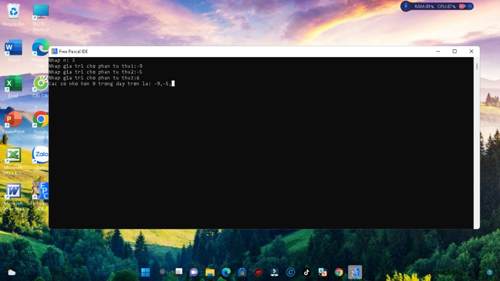Maximize the Free Pascal IDE window
500x281 pixels.
coord(455,51)
